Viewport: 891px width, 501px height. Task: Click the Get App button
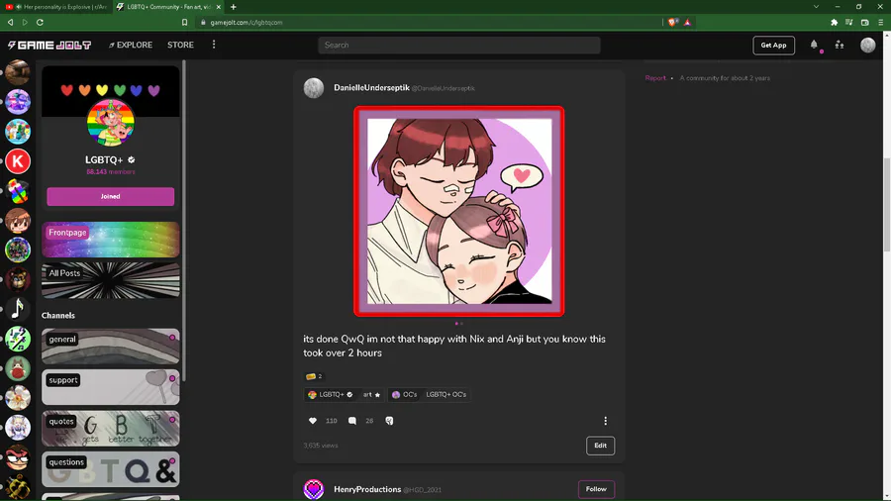pos(773,45)
